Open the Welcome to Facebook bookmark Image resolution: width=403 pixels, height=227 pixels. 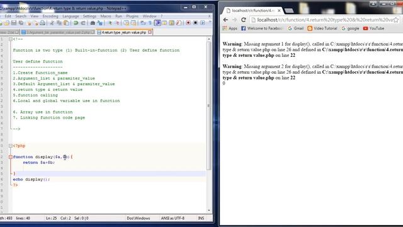coord(261,28)
